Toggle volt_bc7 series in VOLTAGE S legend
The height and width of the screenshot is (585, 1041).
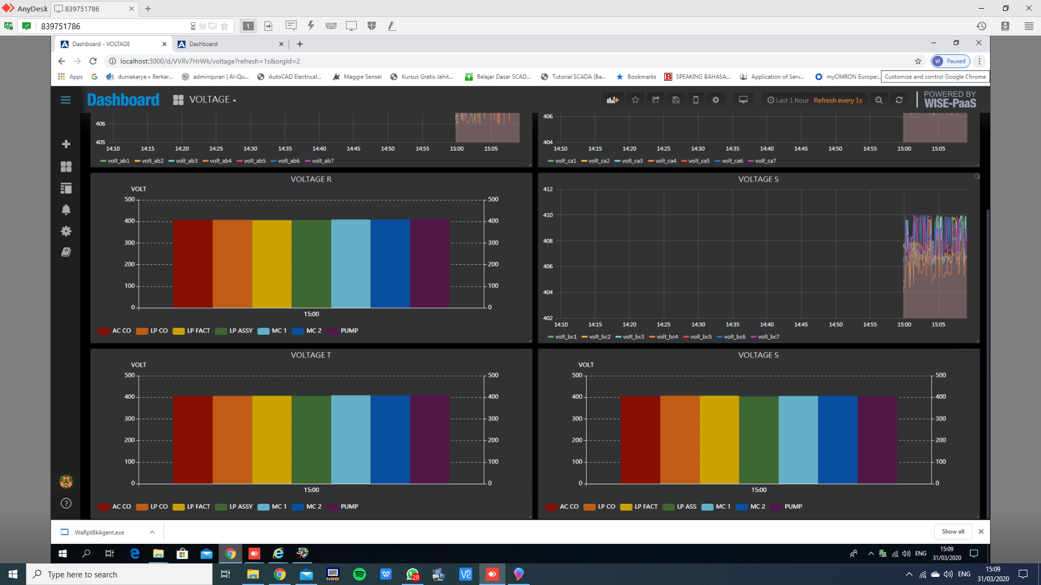pos(765,337)
